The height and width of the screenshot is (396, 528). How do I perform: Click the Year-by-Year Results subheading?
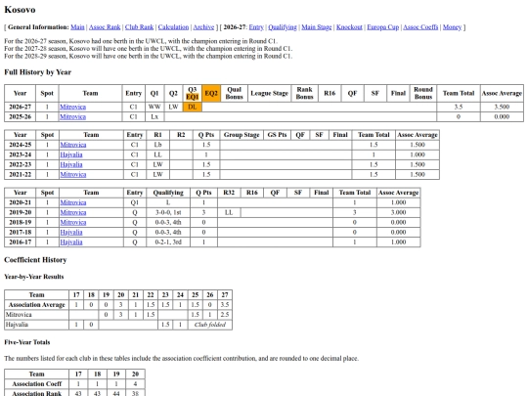(x=34, y=277)
